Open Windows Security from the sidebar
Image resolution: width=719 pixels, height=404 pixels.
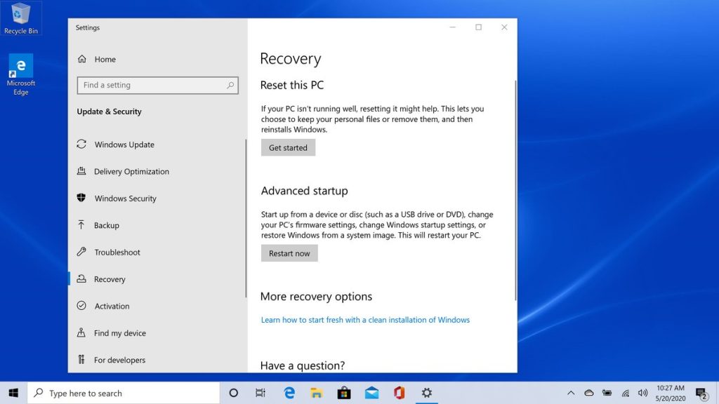82,198
